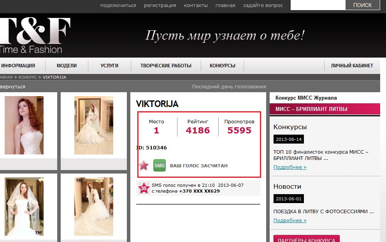386x242 pixels.
Task: Open the ИНФОРМАЦИЯ menu
Action: pyautogui.click(x=18, y=65)
